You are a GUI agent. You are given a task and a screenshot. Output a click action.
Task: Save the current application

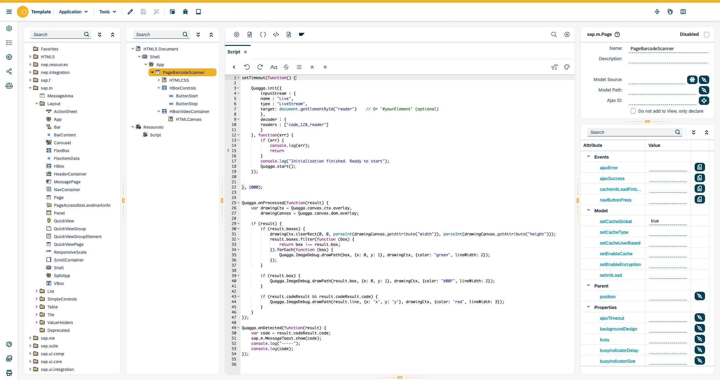click(143, 12)
